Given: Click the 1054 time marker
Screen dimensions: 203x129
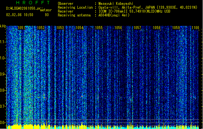Looking at the screenshot, I should click(79, 28).
